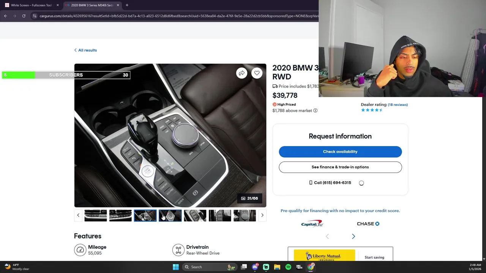Open the weather widget showing 44°F

(x=16, y=267)
